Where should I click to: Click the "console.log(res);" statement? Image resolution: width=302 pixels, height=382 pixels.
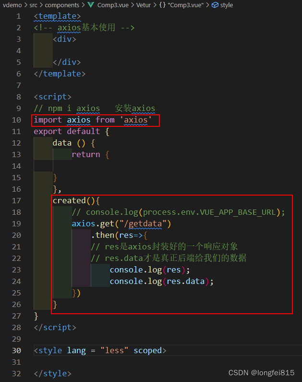[x=150, y=270]
